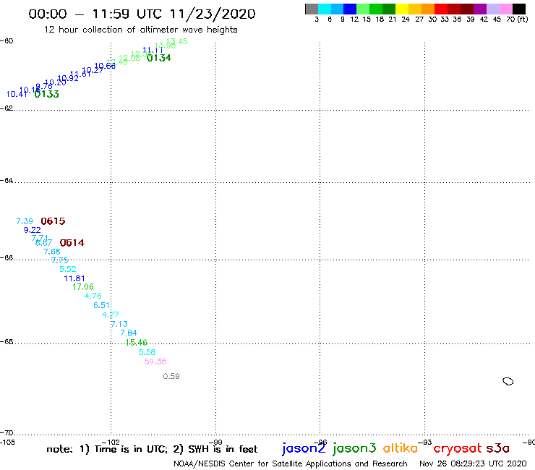535x470 pixels.
Task: Click the 4.27 wave height reading
Action: click(110, 315)
